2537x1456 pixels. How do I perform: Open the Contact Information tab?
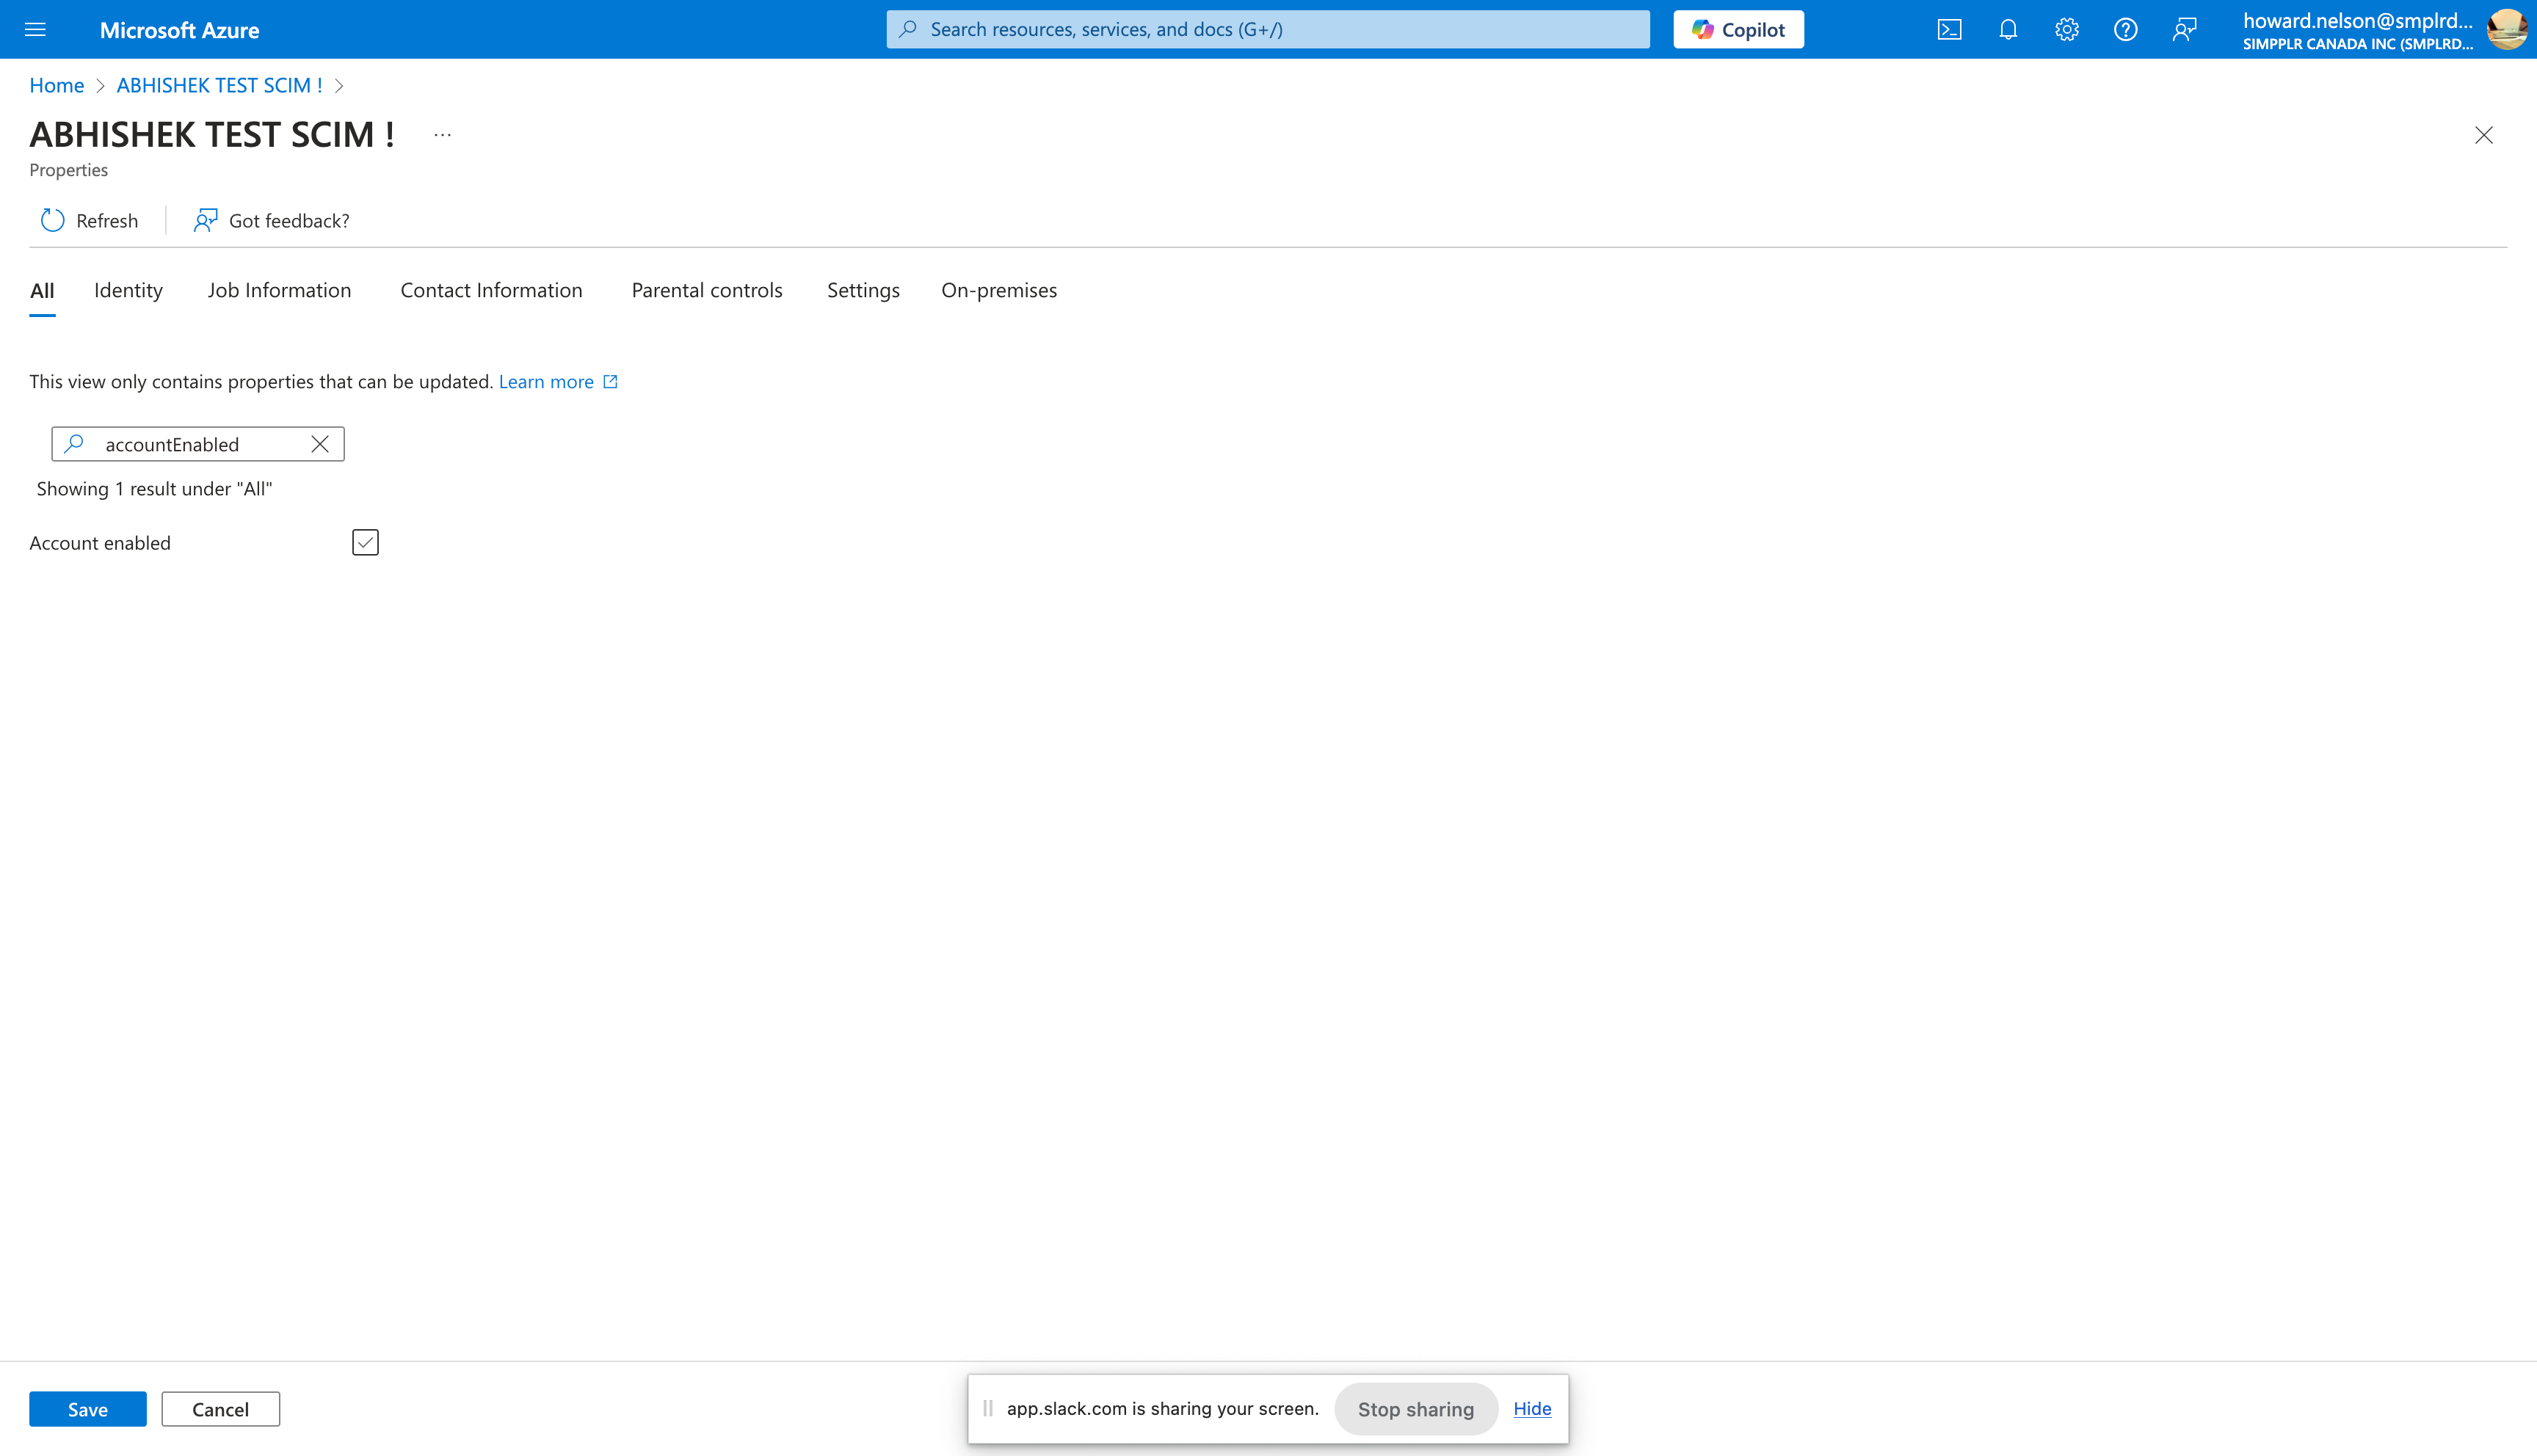coord(491,290)
